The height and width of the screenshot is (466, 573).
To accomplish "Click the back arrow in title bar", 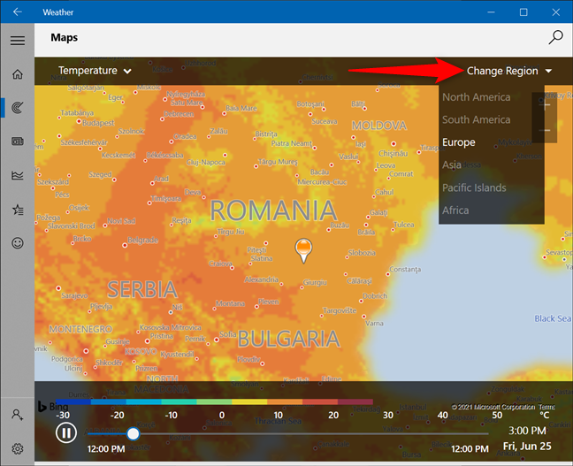I will [17, 12].
